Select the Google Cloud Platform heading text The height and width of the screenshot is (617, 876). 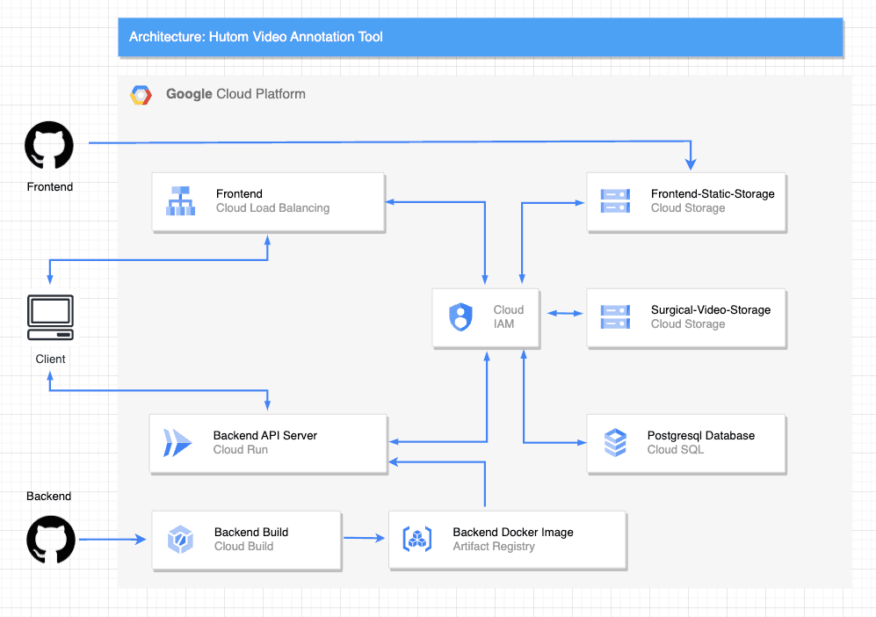[x=235, y=94]
